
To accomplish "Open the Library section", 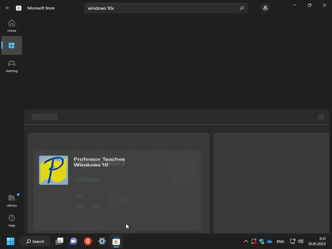I will [12, 201].
